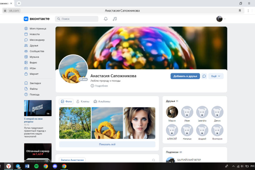The image size is (255, 170).
Task: Open the music note icon in header
Action: 115,19
